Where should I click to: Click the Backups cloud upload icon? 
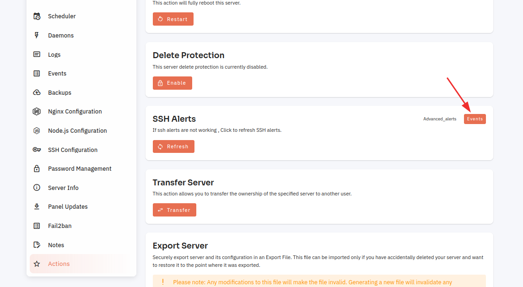point(37,92)
